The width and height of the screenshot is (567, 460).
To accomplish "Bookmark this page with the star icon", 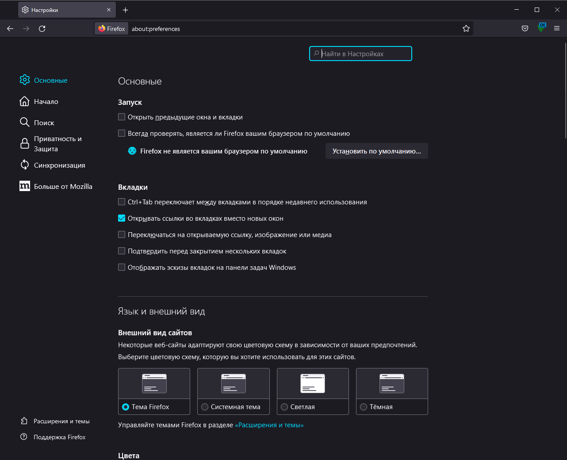I will [466, 29].
